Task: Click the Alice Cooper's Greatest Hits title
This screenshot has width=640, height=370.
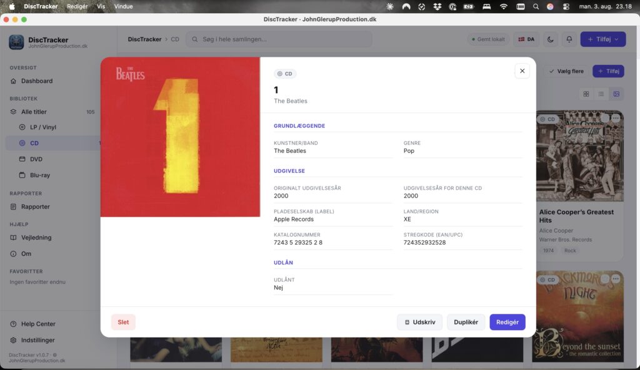Action: [576, 216]
